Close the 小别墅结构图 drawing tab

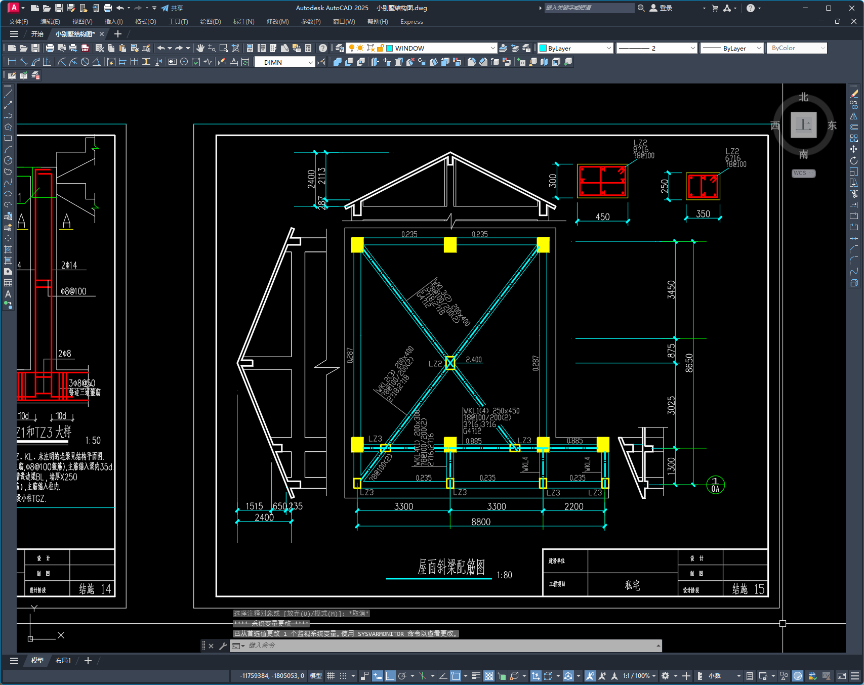(102, 34)
